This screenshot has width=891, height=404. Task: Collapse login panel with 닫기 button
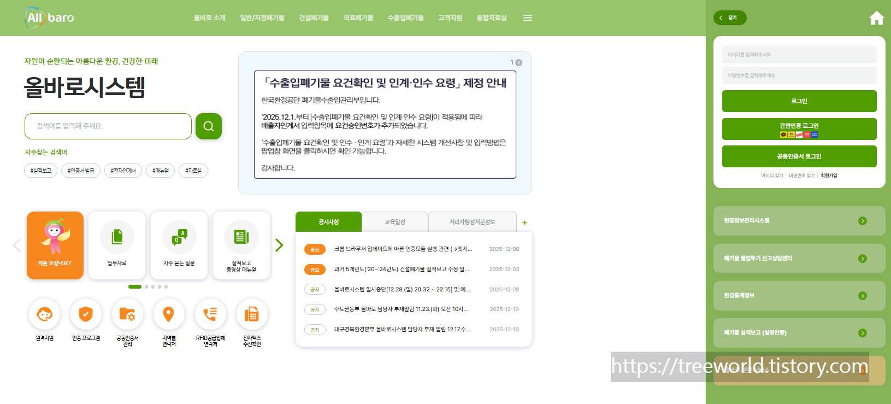pyautogui.click(x=730, y=17)
